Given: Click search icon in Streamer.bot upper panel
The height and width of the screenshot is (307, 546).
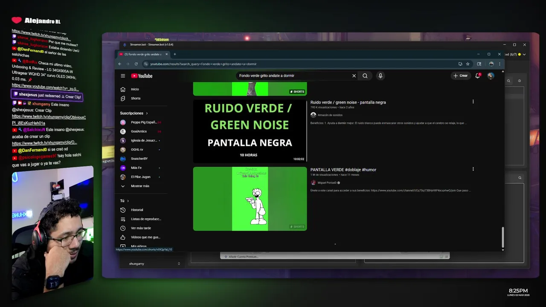Looking at the screenshot, I should pyautogui.click(x=508, y=81).
